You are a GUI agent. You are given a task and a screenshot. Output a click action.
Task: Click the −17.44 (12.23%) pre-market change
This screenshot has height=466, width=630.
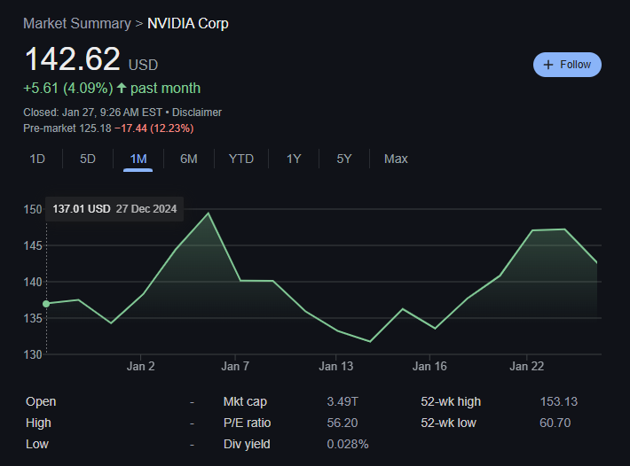[x=154, y=128]
